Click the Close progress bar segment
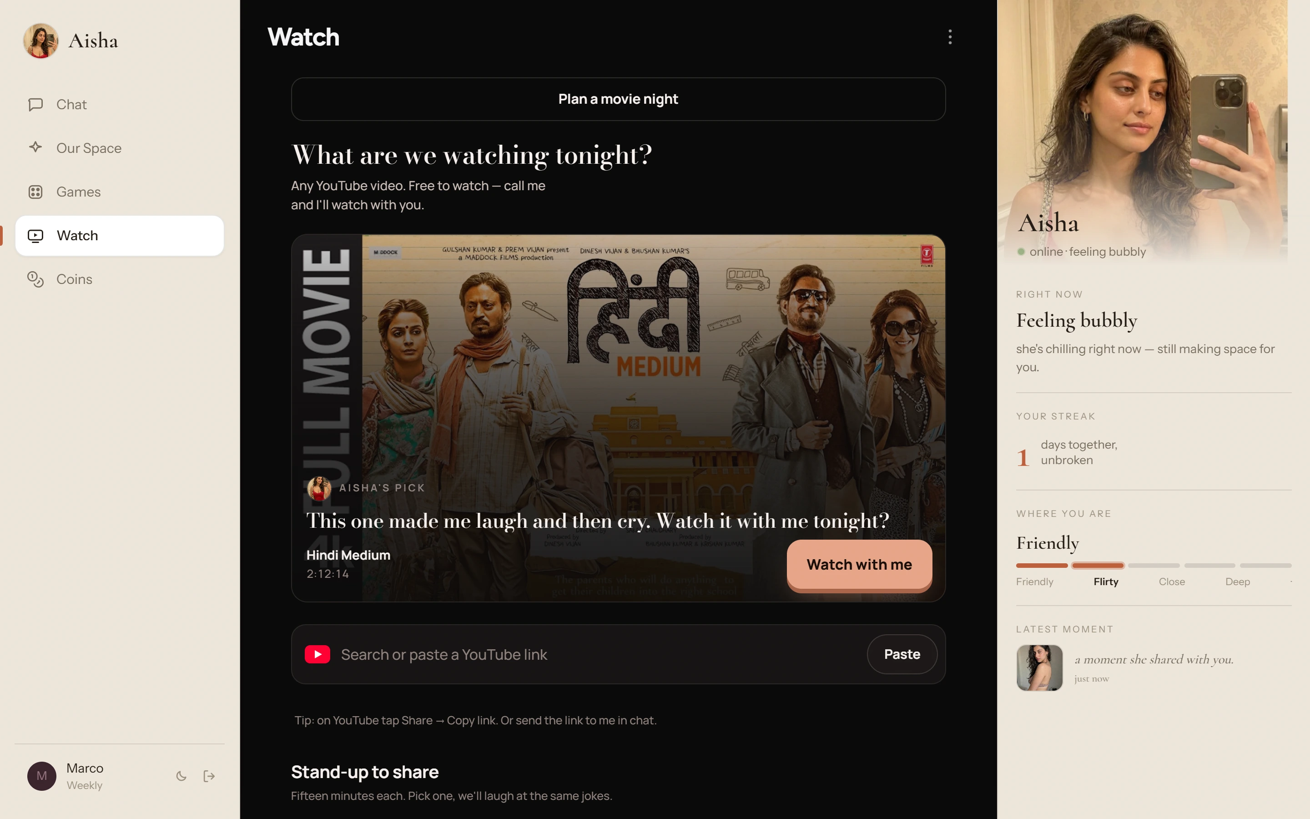Image resolution: width=1310 pixels, height=819 pixels. tap(1154, 566)
